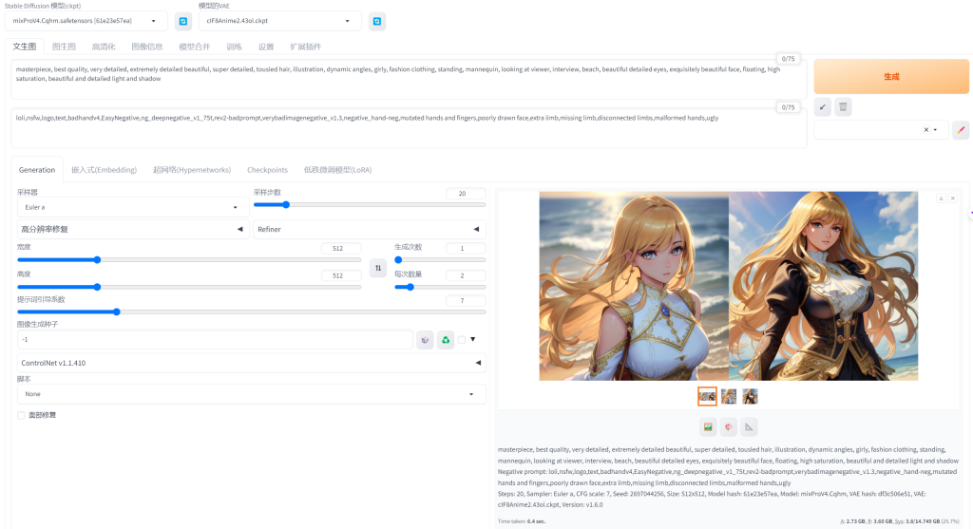973x529 pixels.
Task: Open the 低秩微调模型(LoRA) tab
Action: point(337,170)
